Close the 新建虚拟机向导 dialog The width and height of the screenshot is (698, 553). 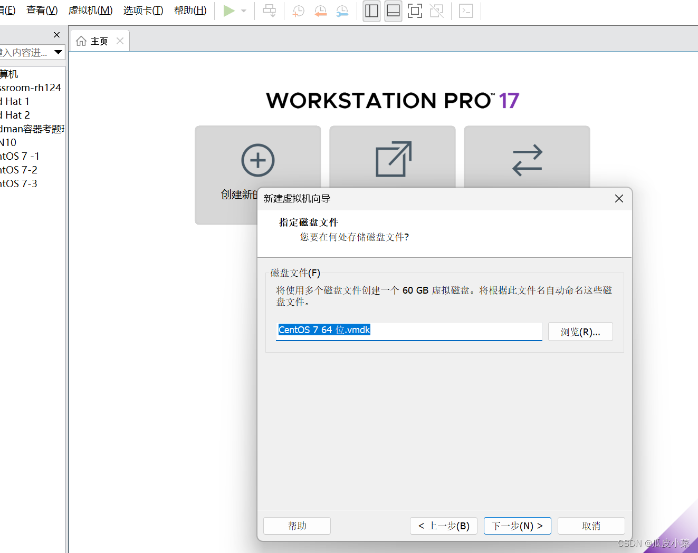point(619,198)
